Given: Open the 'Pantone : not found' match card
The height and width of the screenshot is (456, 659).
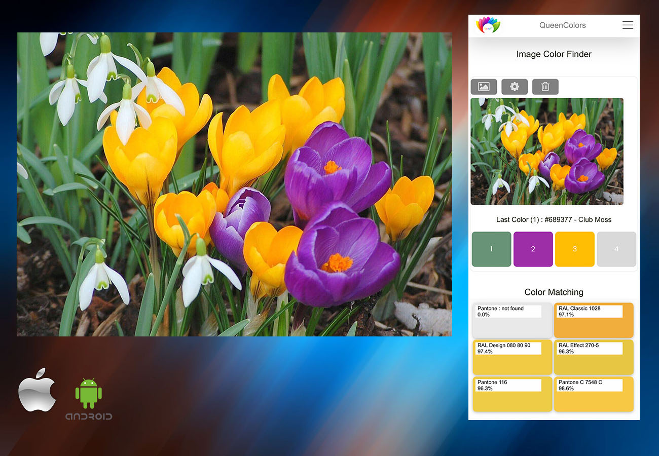Looking at the screenshot, I should tap(512, 320).
